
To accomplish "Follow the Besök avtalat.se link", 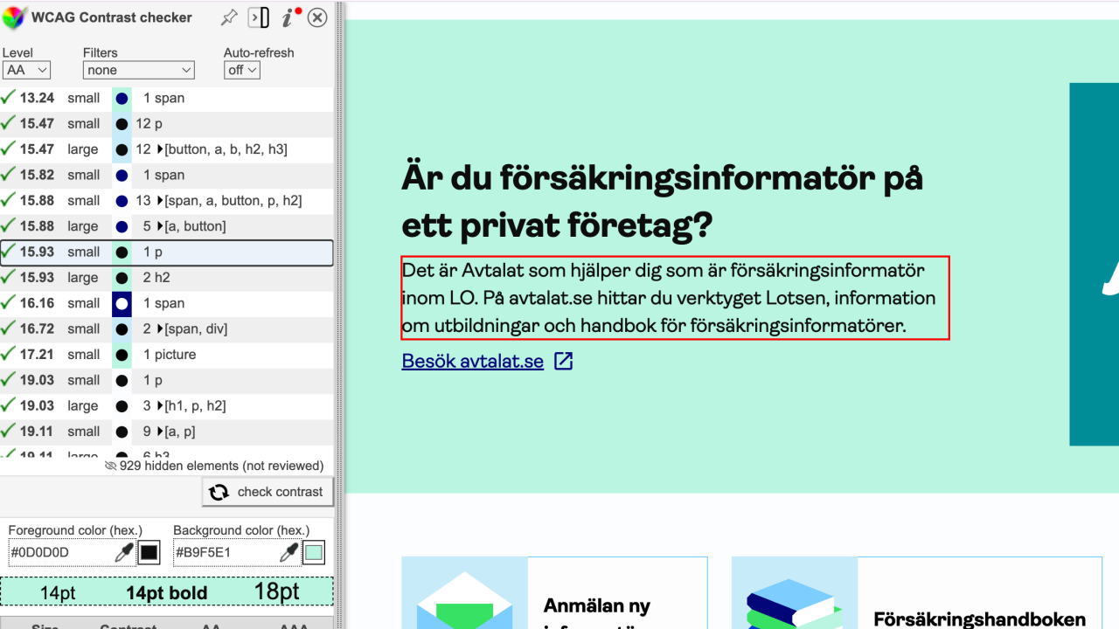I will click(x=472, y=360).
